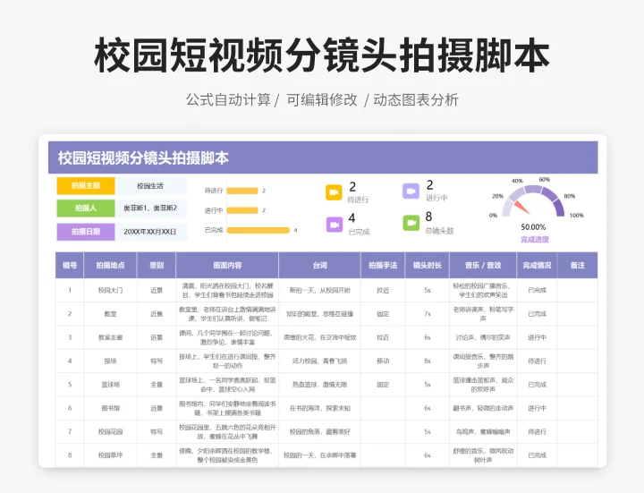
Task: Click the 讨论声，偶尔的笑声 sound cell
Action: [x=483, y=337]
